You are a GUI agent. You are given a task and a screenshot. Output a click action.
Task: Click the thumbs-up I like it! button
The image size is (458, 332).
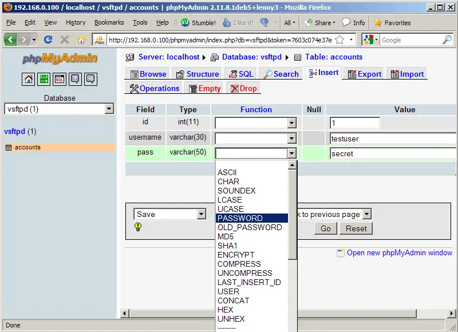point(238,22)
